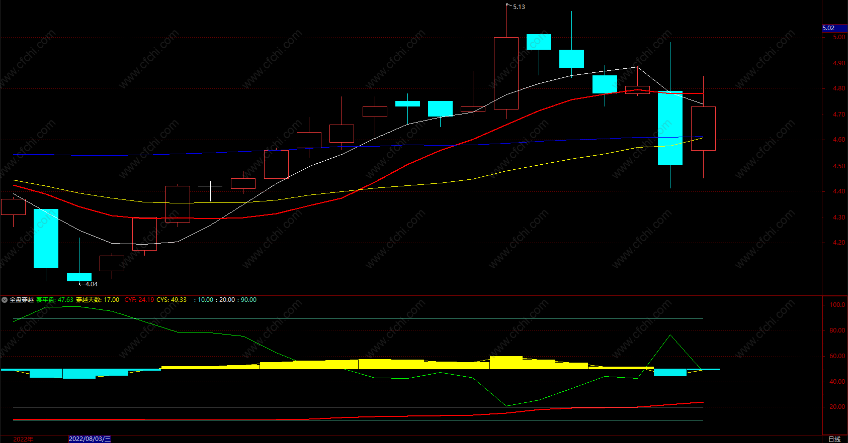
Task: Click the cyan 10.00 parameter value
Action: tap(205, 300)
